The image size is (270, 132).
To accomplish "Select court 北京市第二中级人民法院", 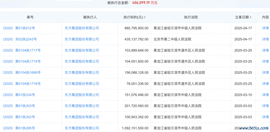I will (172, 39).
